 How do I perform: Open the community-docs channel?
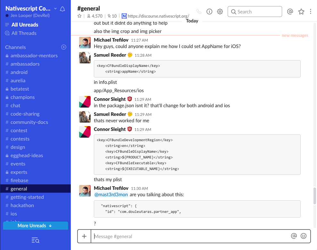tap(29, 122)
